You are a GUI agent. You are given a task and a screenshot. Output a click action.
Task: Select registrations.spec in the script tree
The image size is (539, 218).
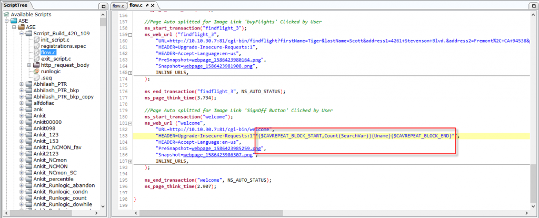(63, 46)
